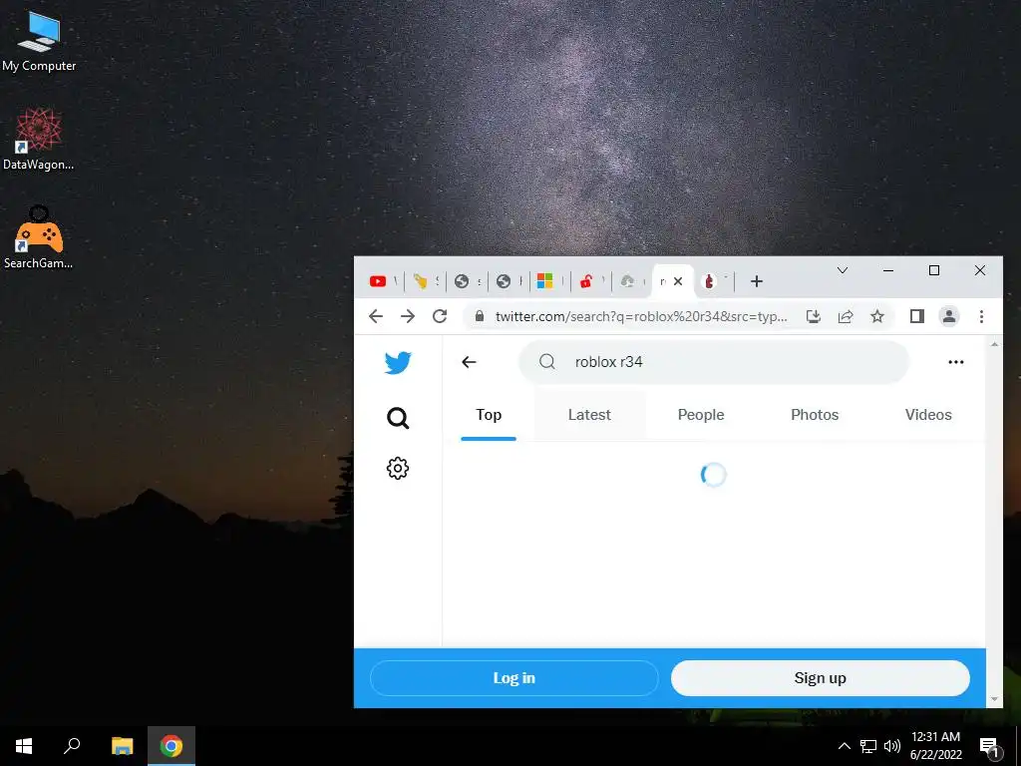
Task: Go forward in Chrome history
Action: coord(408,316)
